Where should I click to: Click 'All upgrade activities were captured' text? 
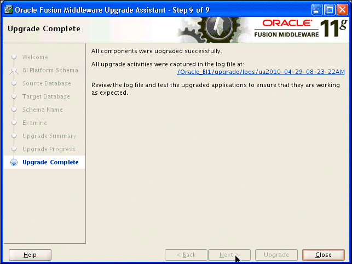pos(168,64)
